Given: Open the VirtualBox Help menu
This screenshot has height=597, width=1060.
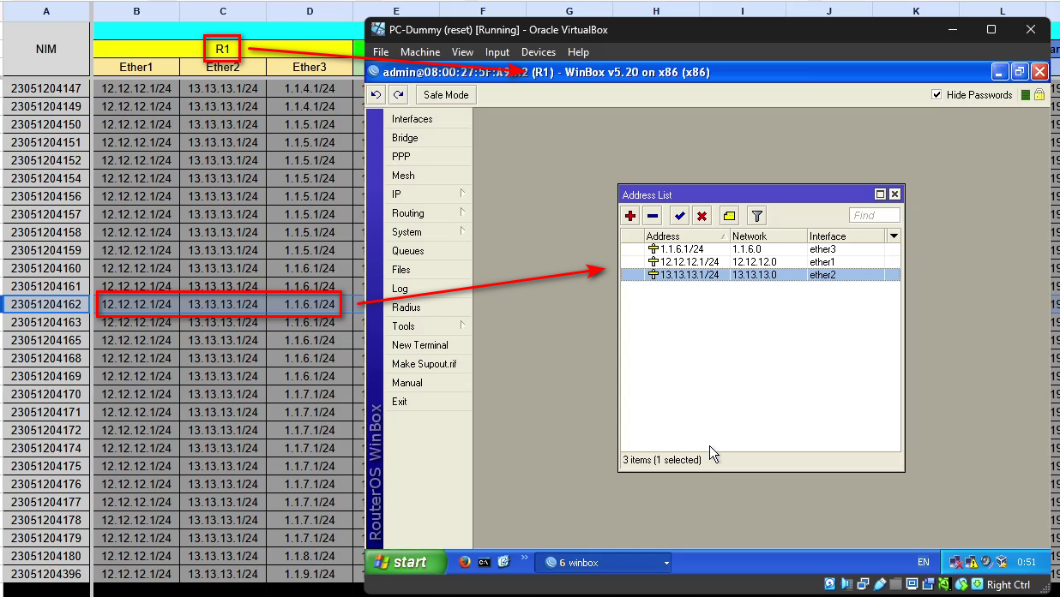Looking at the screenshot, I should pos(578,52).
